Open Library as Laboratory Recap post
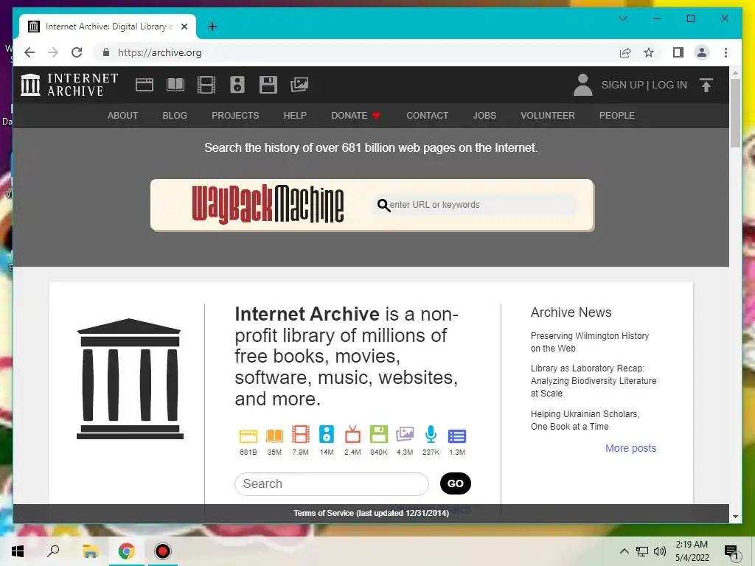755x566 pixels. (x=594, y=381)
